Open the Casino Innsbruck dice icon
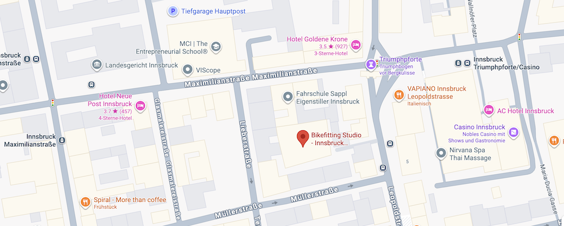564x226 pixels. [x=514, y=132]
